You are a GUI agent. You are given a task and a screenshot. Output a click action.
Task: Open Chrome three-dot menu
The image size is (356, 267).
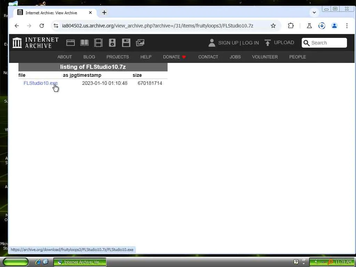tap(347, 26)
